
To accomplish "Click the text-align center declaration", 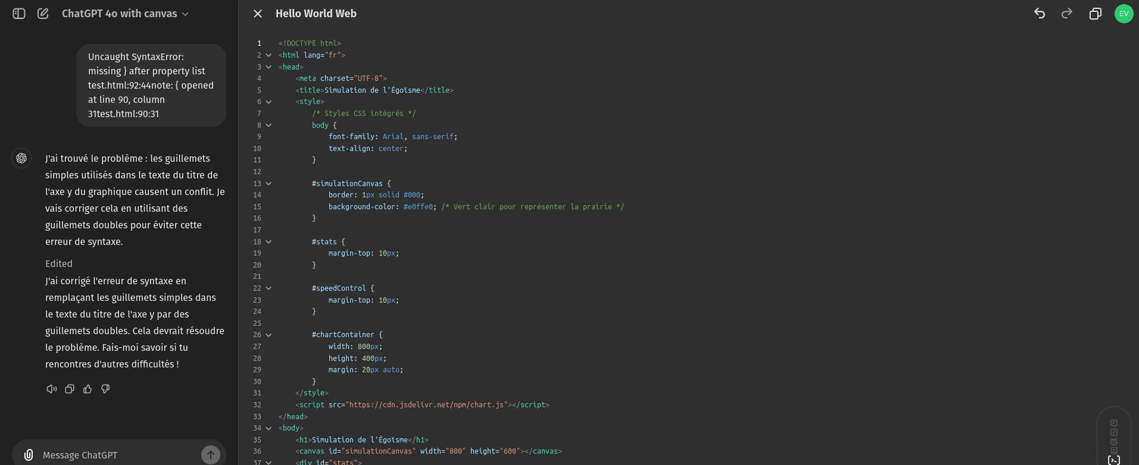I will pos(368,149).
